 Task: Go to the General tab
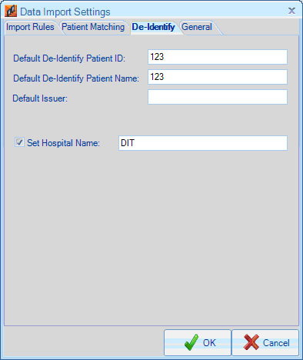[x=197, y=27]
